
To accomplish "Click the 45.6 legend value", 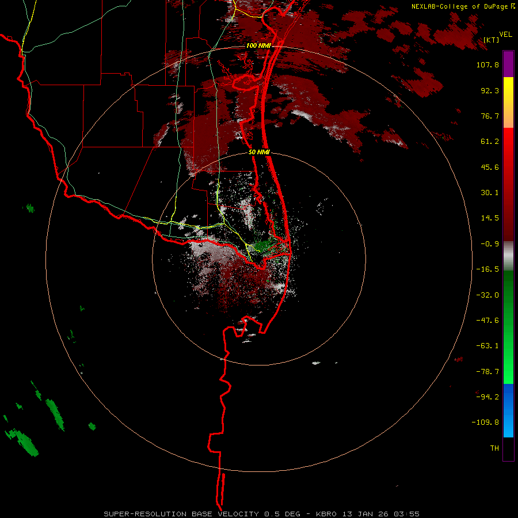I will click(490, 167).
